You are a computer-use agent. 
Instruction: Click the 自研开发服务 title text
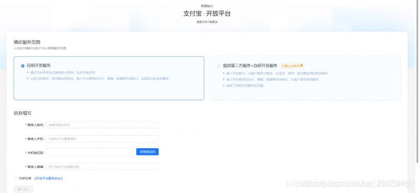coord(39,66)
